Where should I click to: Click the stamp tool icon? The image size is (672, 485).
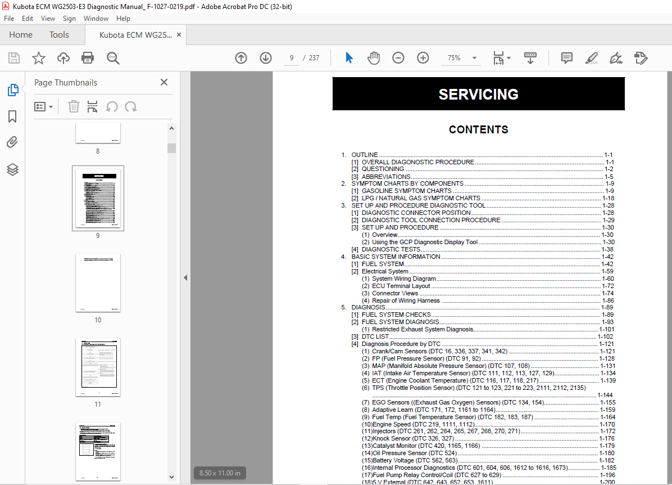[641, 58]
